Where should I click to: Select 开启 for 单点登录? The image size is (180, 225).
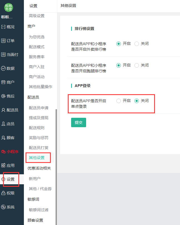tap(119, 101)
